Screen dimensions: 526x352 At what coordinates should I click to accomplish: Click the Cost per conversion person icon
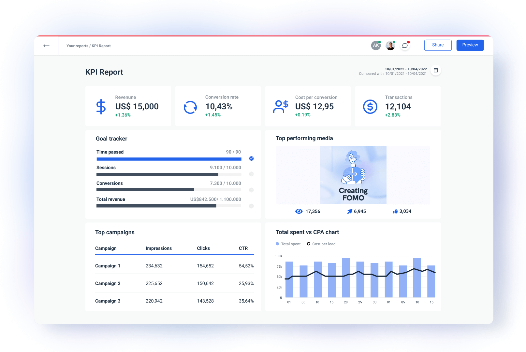[281, 106]
